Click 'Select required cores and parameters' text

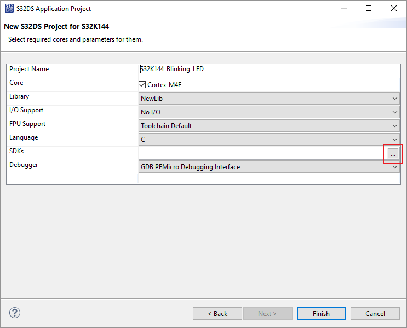coord(76,39)
